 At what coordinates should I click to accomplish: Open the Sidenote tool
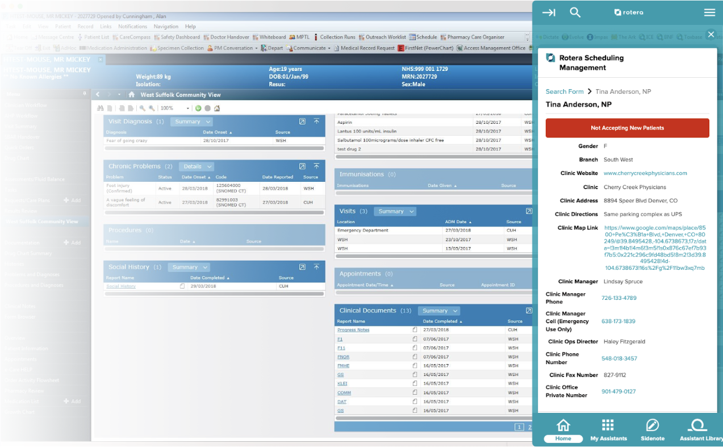tap(653, 431)
